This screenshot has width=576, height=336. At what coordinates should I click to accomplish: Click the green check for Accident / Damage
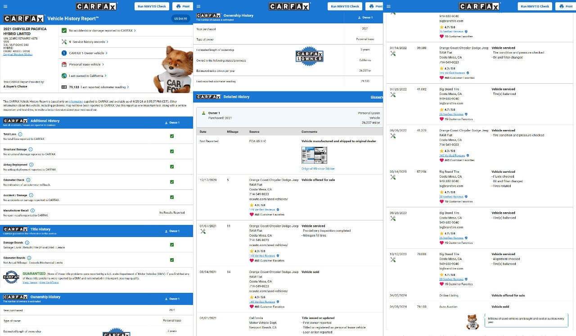(172, 197)
